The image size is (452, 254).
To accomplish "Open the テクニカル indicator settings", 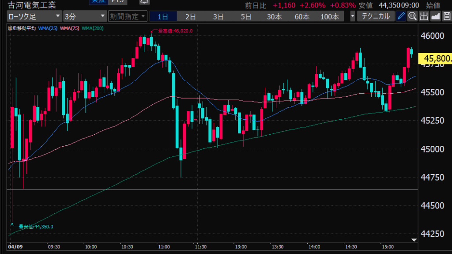I will click(375, 17).
